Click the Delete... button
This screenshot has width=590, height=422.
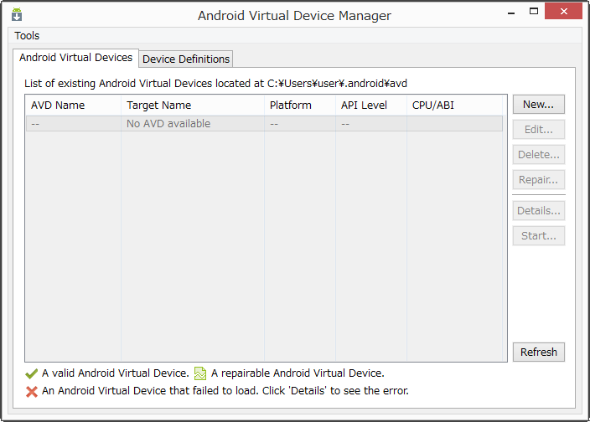point(538,154)
